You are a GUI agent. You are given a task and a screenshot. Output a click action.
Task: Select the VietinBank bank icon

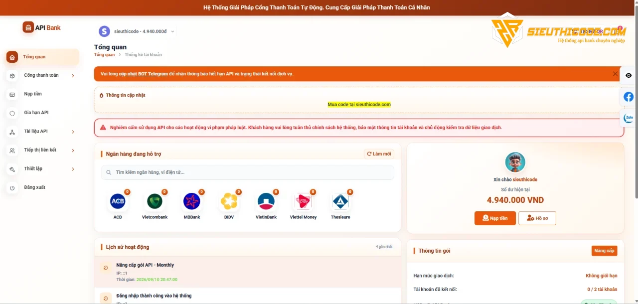pyautogui.click(x=266, y=201)
